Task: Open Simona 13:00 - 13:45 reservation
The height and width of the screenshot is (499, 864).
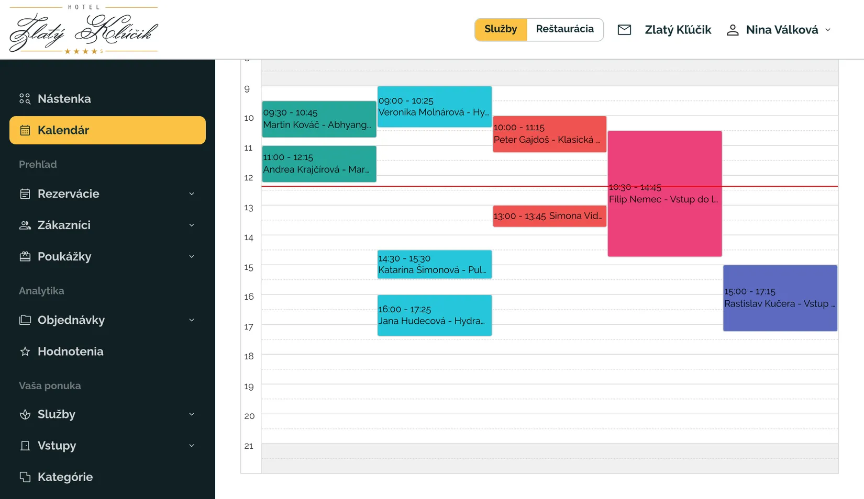Action: 550,216
